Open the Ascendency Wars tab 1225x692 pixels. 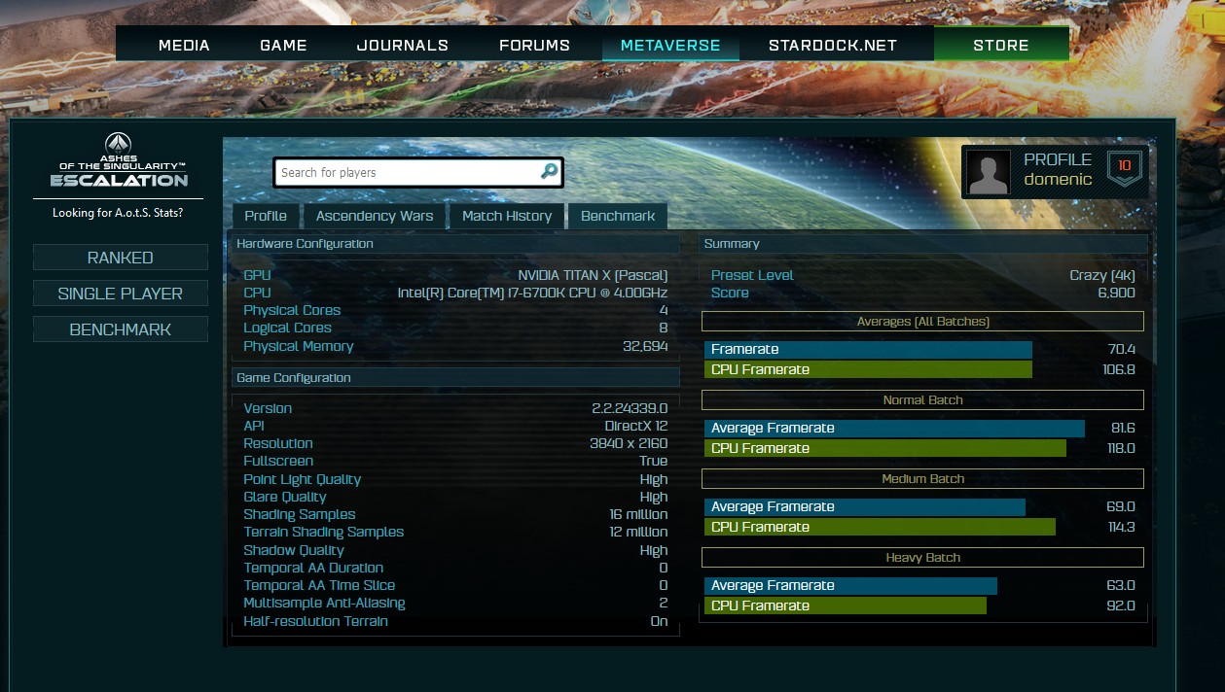(375, 216)
